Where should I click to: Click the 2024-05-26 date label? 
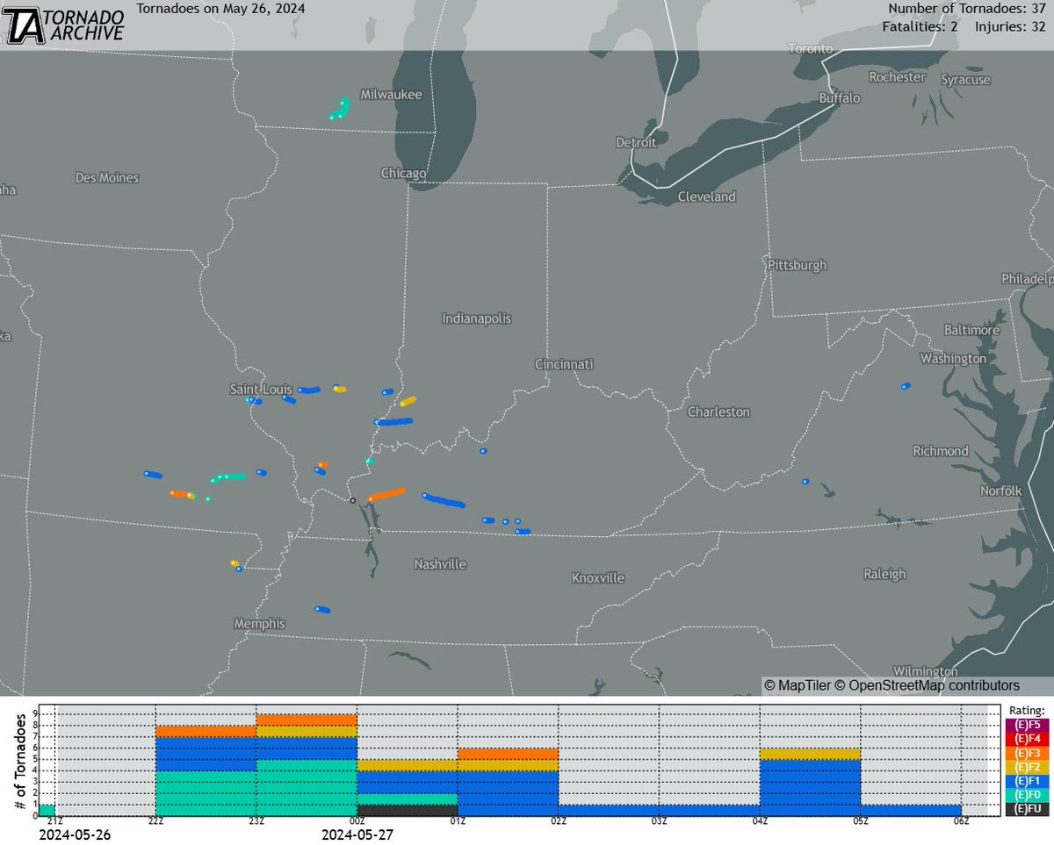pyautogui.click(x=76, y=836)
